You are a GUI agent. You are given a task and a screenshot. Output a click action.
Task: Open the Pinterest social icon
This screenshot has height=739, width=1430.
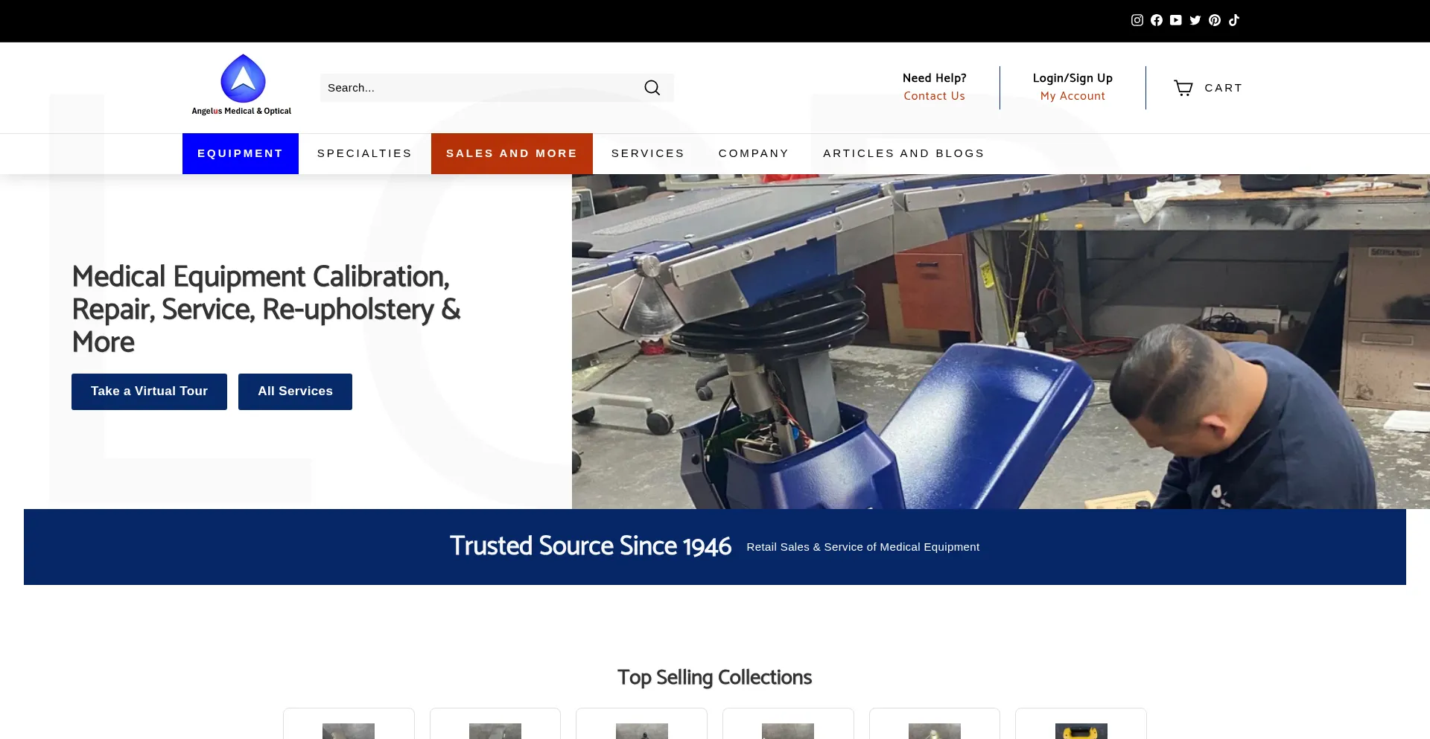[1214, 20]
